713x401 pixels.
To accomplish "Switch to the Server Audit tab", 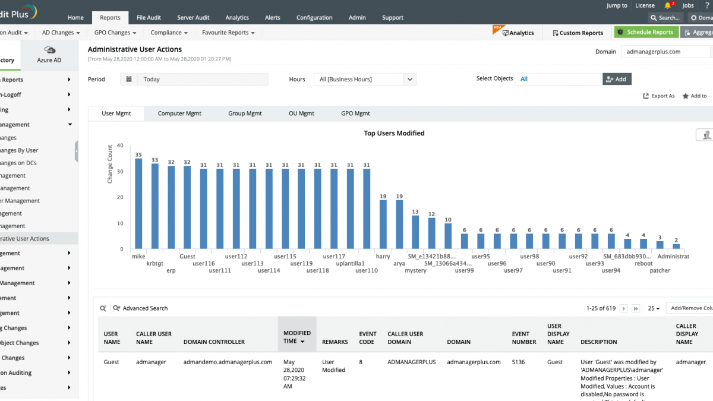I will point(193,18).
